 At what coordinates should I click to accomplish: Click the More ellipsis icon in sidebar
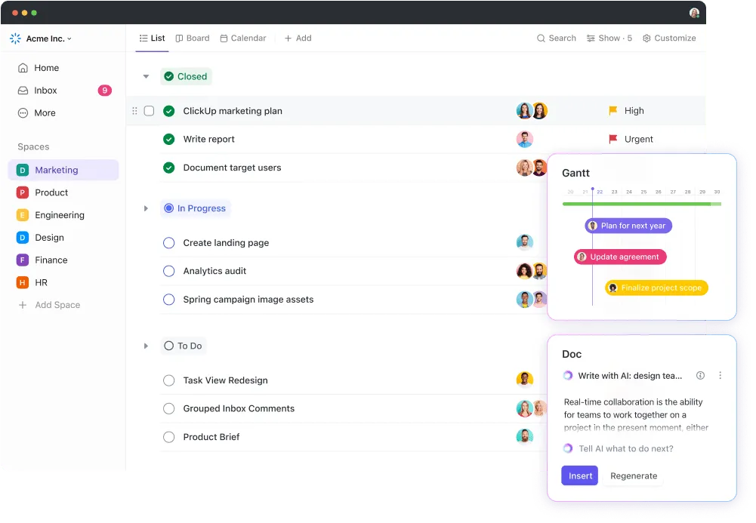(x=23, y=113)
